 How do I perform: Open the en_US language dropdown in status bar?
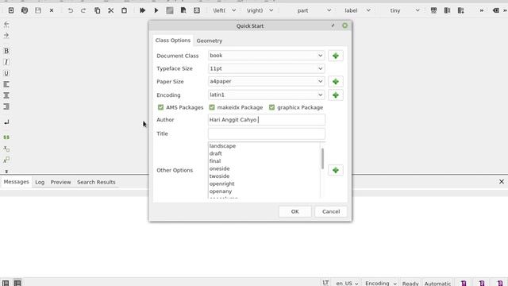(347, 283)
